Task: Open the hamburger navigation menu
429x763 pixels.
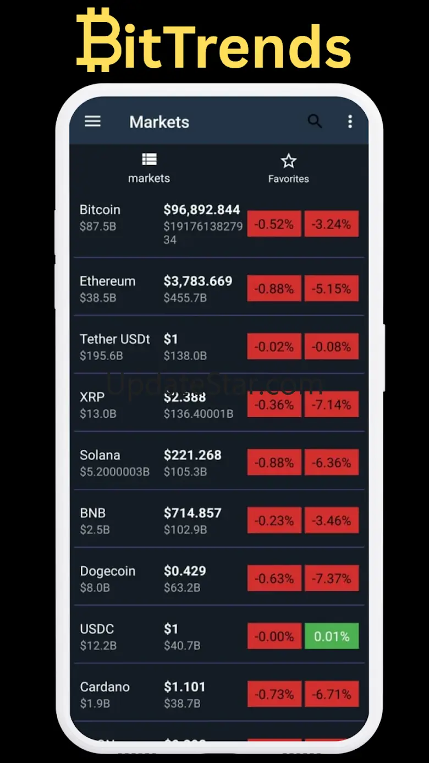Action: (92, 122)
